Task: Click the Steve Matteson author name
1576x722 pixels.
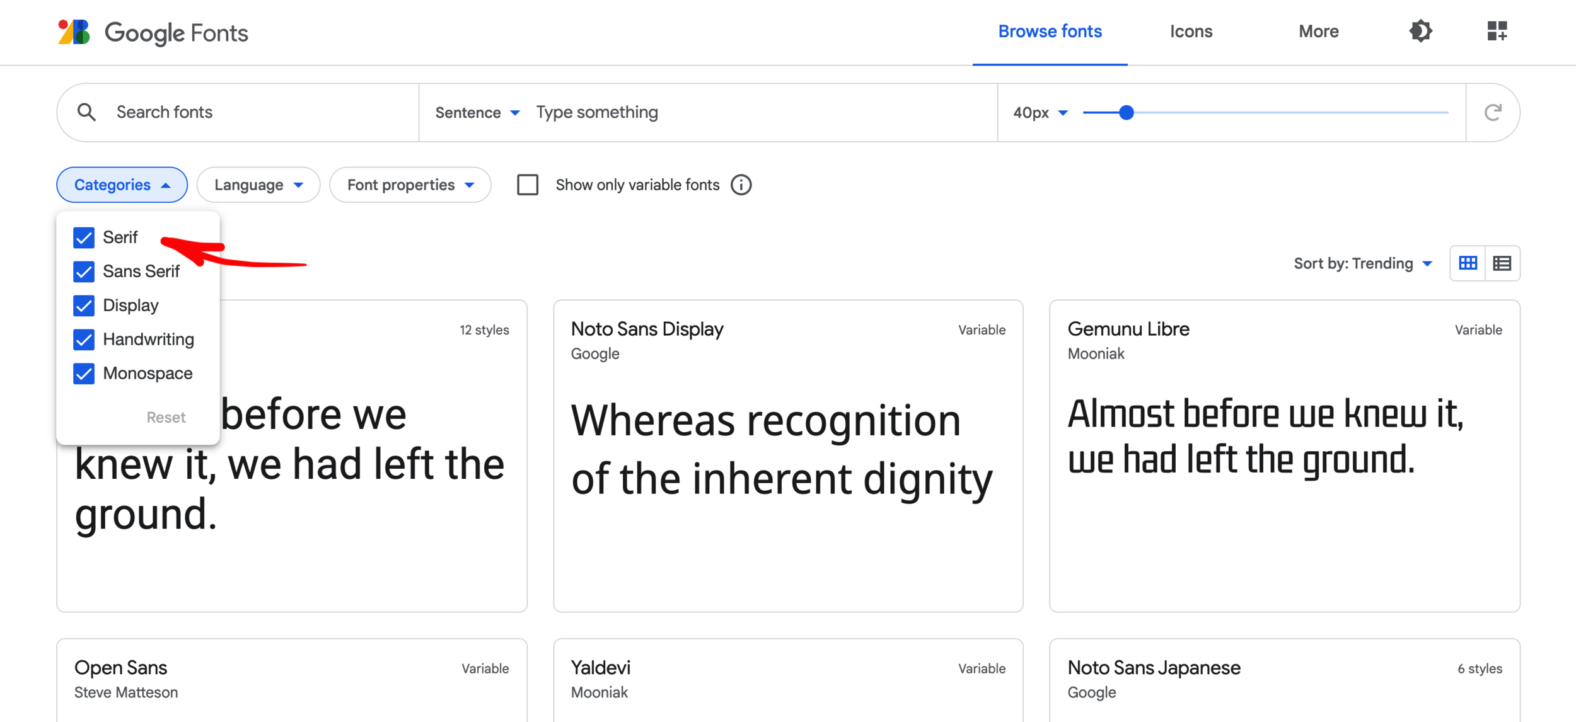Action: [126, 692]
